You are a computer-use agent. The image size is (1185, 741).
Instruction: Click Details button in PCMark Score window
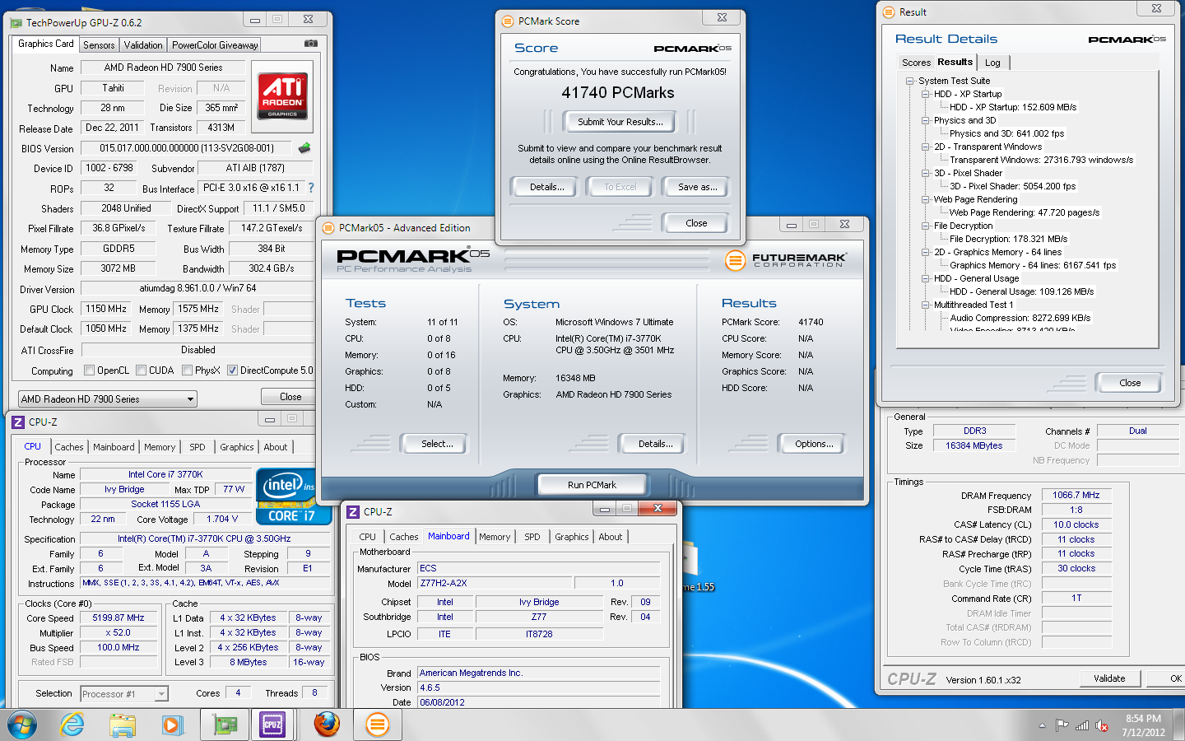(547, 187)
